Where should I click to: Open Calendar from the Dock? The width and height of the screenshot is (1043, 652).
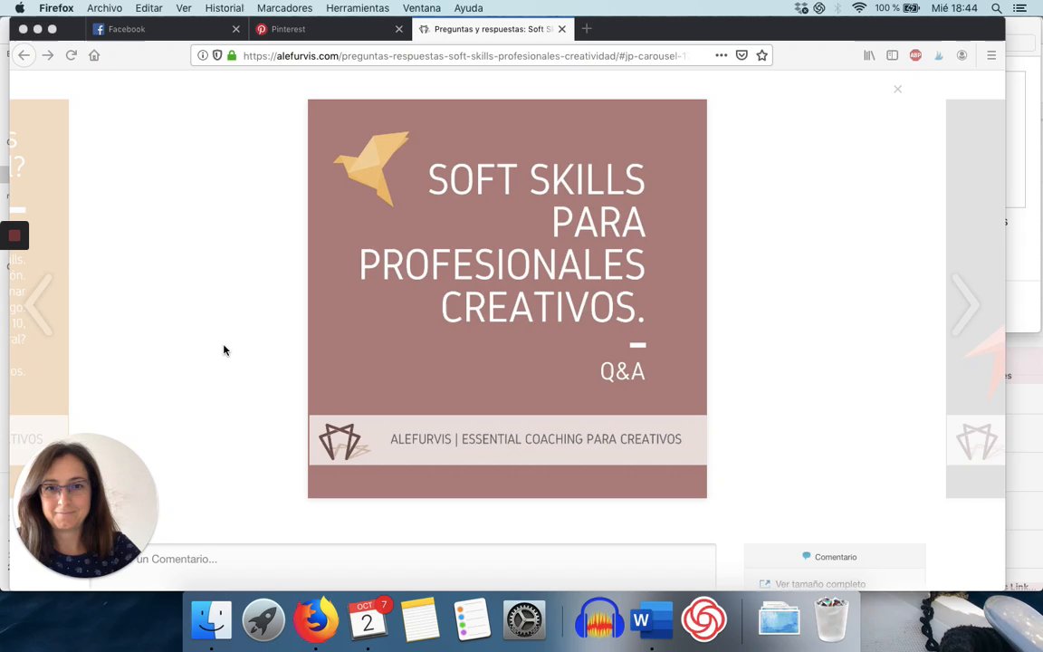pyautogui.click(x=368, y=619)
